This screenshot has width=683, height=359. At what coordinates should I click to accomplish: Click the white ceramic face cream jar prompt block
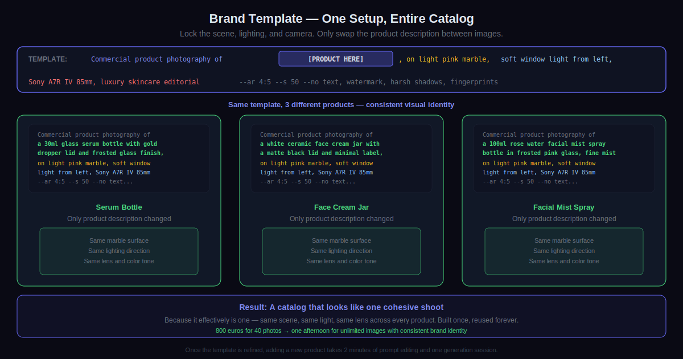(x=341, y=158)
